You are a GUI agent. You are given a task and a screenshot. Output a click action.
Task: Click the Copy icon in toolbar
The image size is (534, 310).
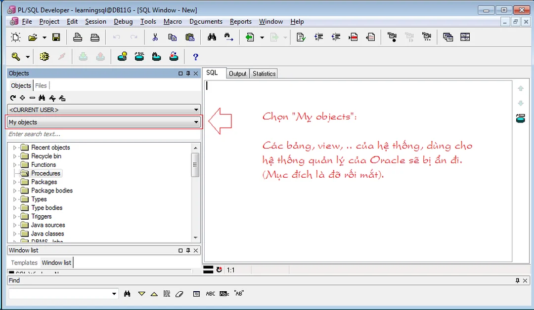pyautogui.click(x=173, y=37)
